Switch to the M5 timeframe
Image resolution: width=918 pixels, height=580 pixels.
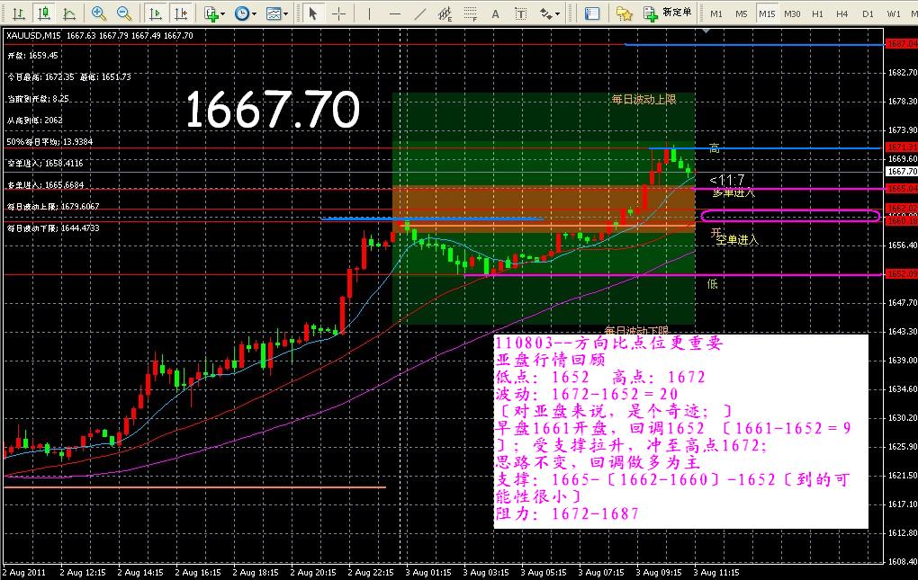[742, 13]
